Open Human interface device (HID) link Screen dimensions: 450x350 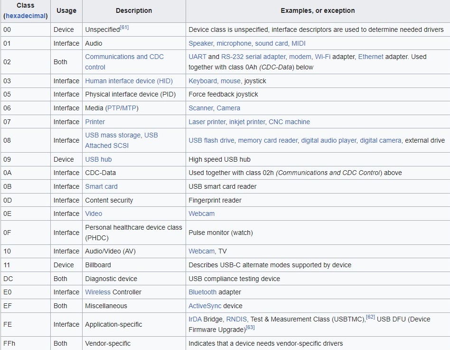point(129,81)
